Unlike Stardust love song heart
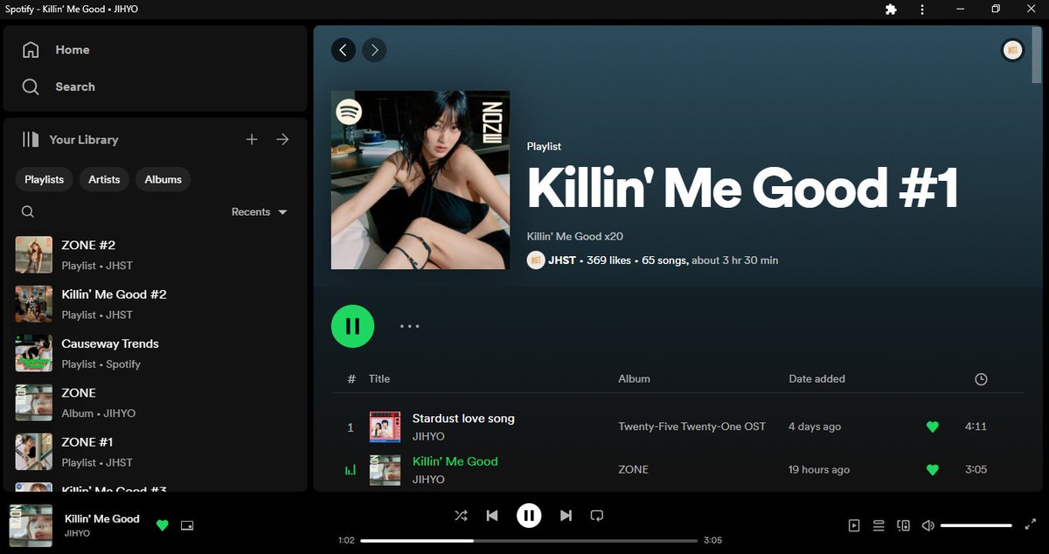1049x554 pixels. [x=932, y=426]
